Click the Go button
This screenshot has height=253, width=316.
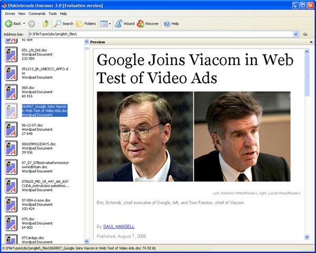(305, 34)
